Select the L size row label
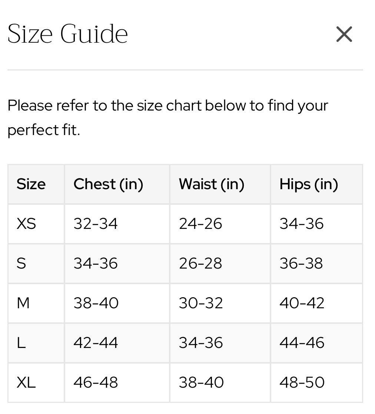The height and width of the screenshot is (414, 375). point(21,343)
